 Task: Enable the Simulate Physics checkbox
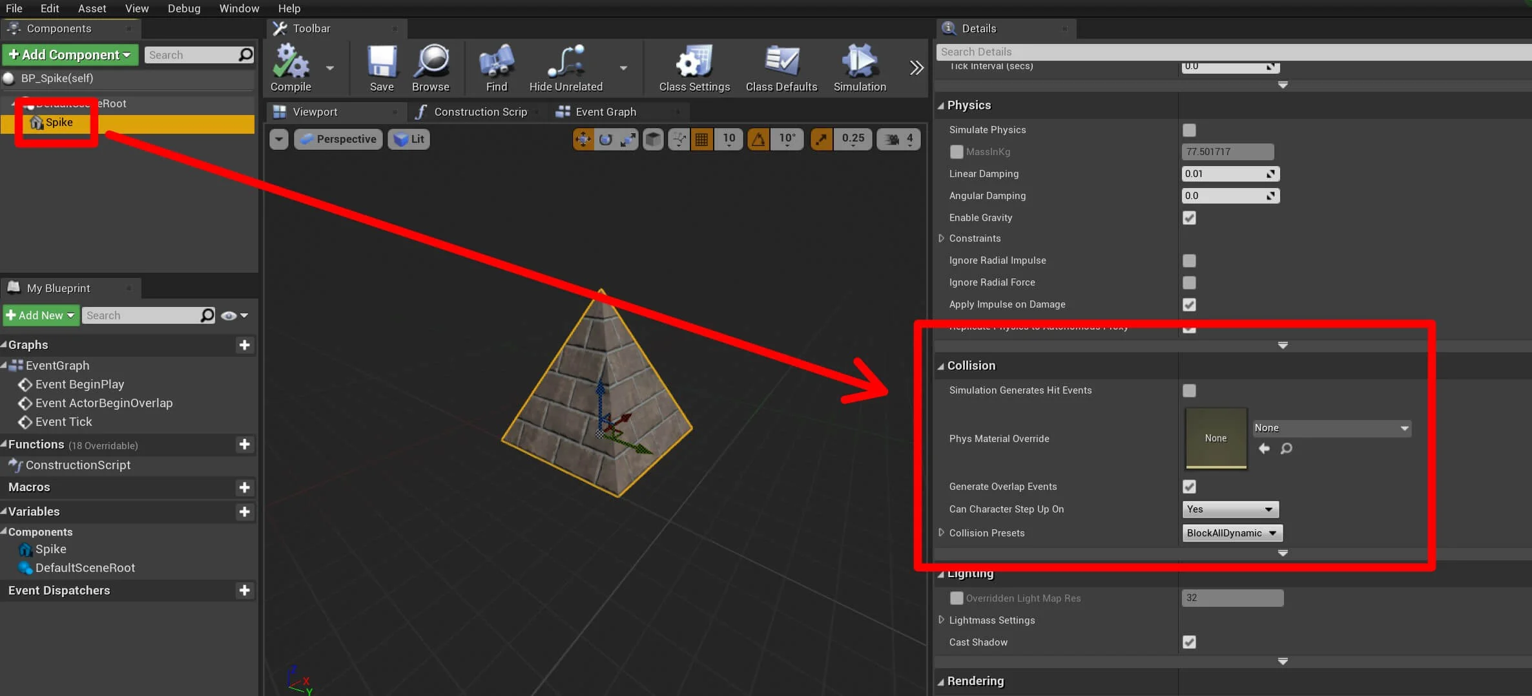pyautogui.click(x=1188, y=130)
